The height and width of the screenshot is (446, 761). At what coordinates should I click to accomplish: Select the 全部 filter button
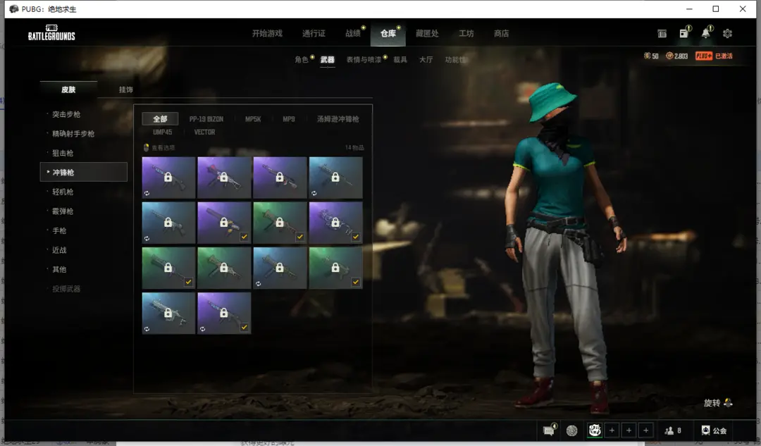point(160,119)
